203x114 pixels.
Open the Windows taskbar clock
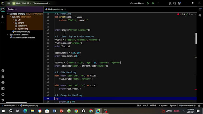[190, 111]
